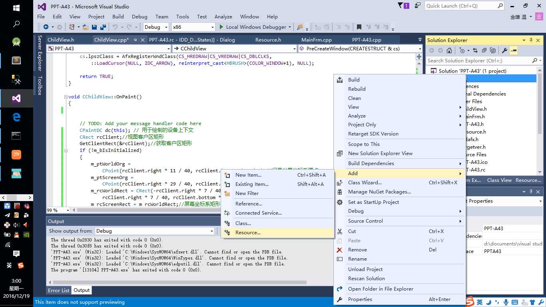Click the Redo toolbar icon
Screen dimensions: 546x307
click(x=129, y=27)
